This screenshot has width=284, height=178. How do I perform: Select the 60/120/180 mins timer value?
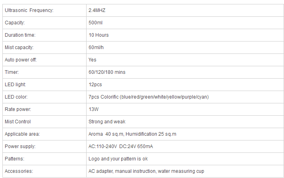(107, 72)
